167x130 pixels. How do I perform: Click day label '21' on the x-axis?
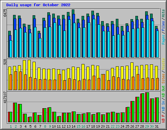coord(108,126)
